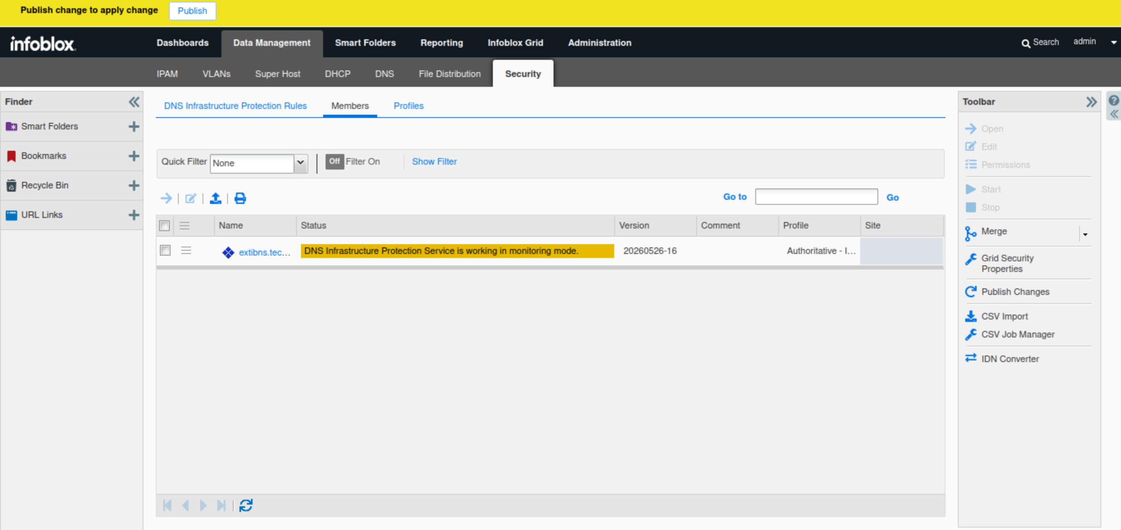The width and height of the screenshot is (1121, 530).
Task: Open the Reporting tab
Action: [441, 43]
